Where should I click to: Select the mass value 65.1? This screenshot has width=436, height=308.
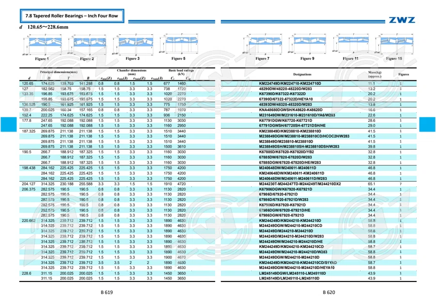click(x=372, y=184)
